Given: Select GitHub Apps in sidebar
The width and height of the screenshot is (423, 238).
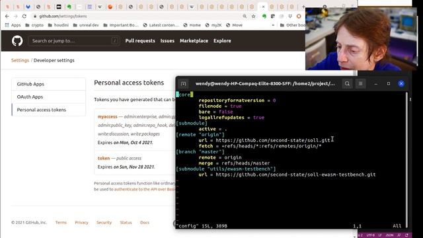Looking at the screenshot, I should click(48, 84).
